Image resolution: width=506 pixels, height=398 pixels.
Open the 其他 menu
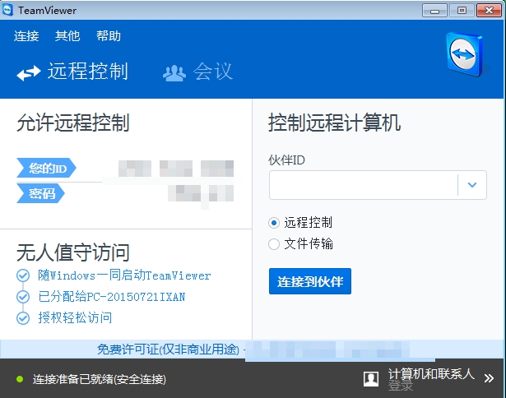pyautogui.click(x=67, y=36)
